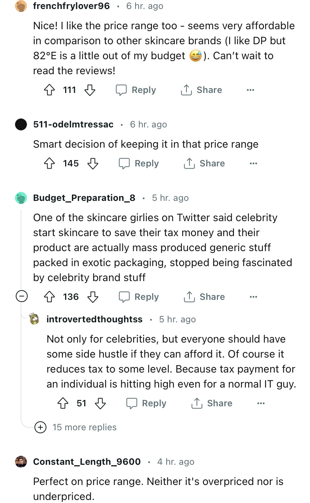Open Constant_Length_9600's profile

point(87,462)
